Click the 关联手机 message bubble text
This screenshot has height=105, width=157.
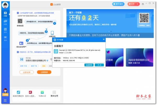click(x=32, y=33)
